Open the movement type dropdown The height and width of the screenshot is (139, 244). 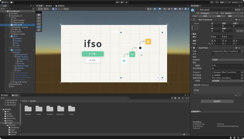click(227, 60)
